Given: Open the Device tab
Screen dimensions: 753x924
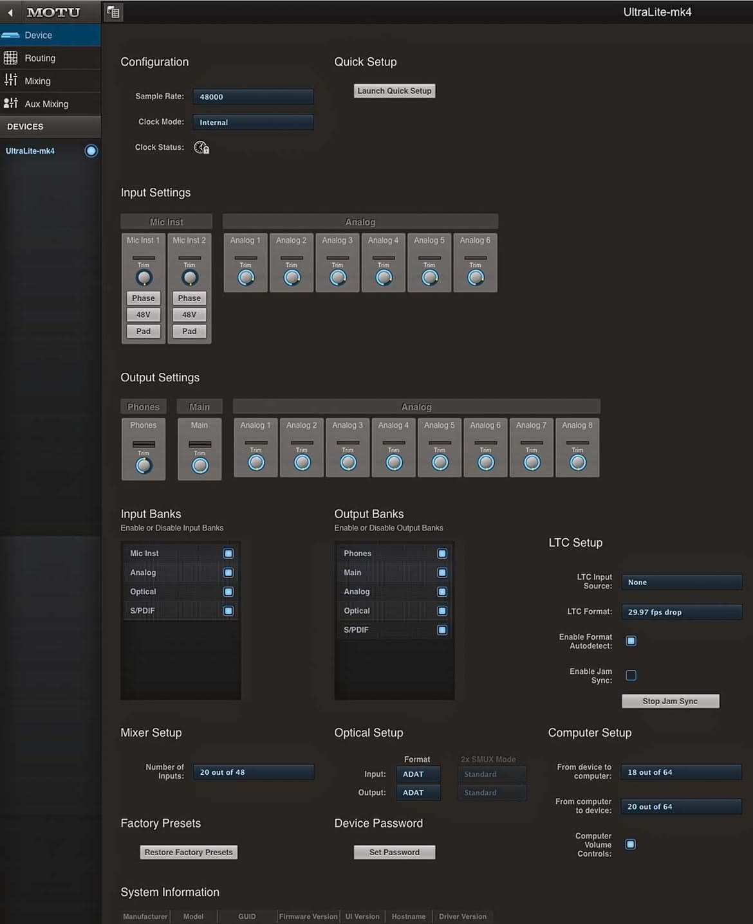Looking at the screenshot, I should point(50,35).
